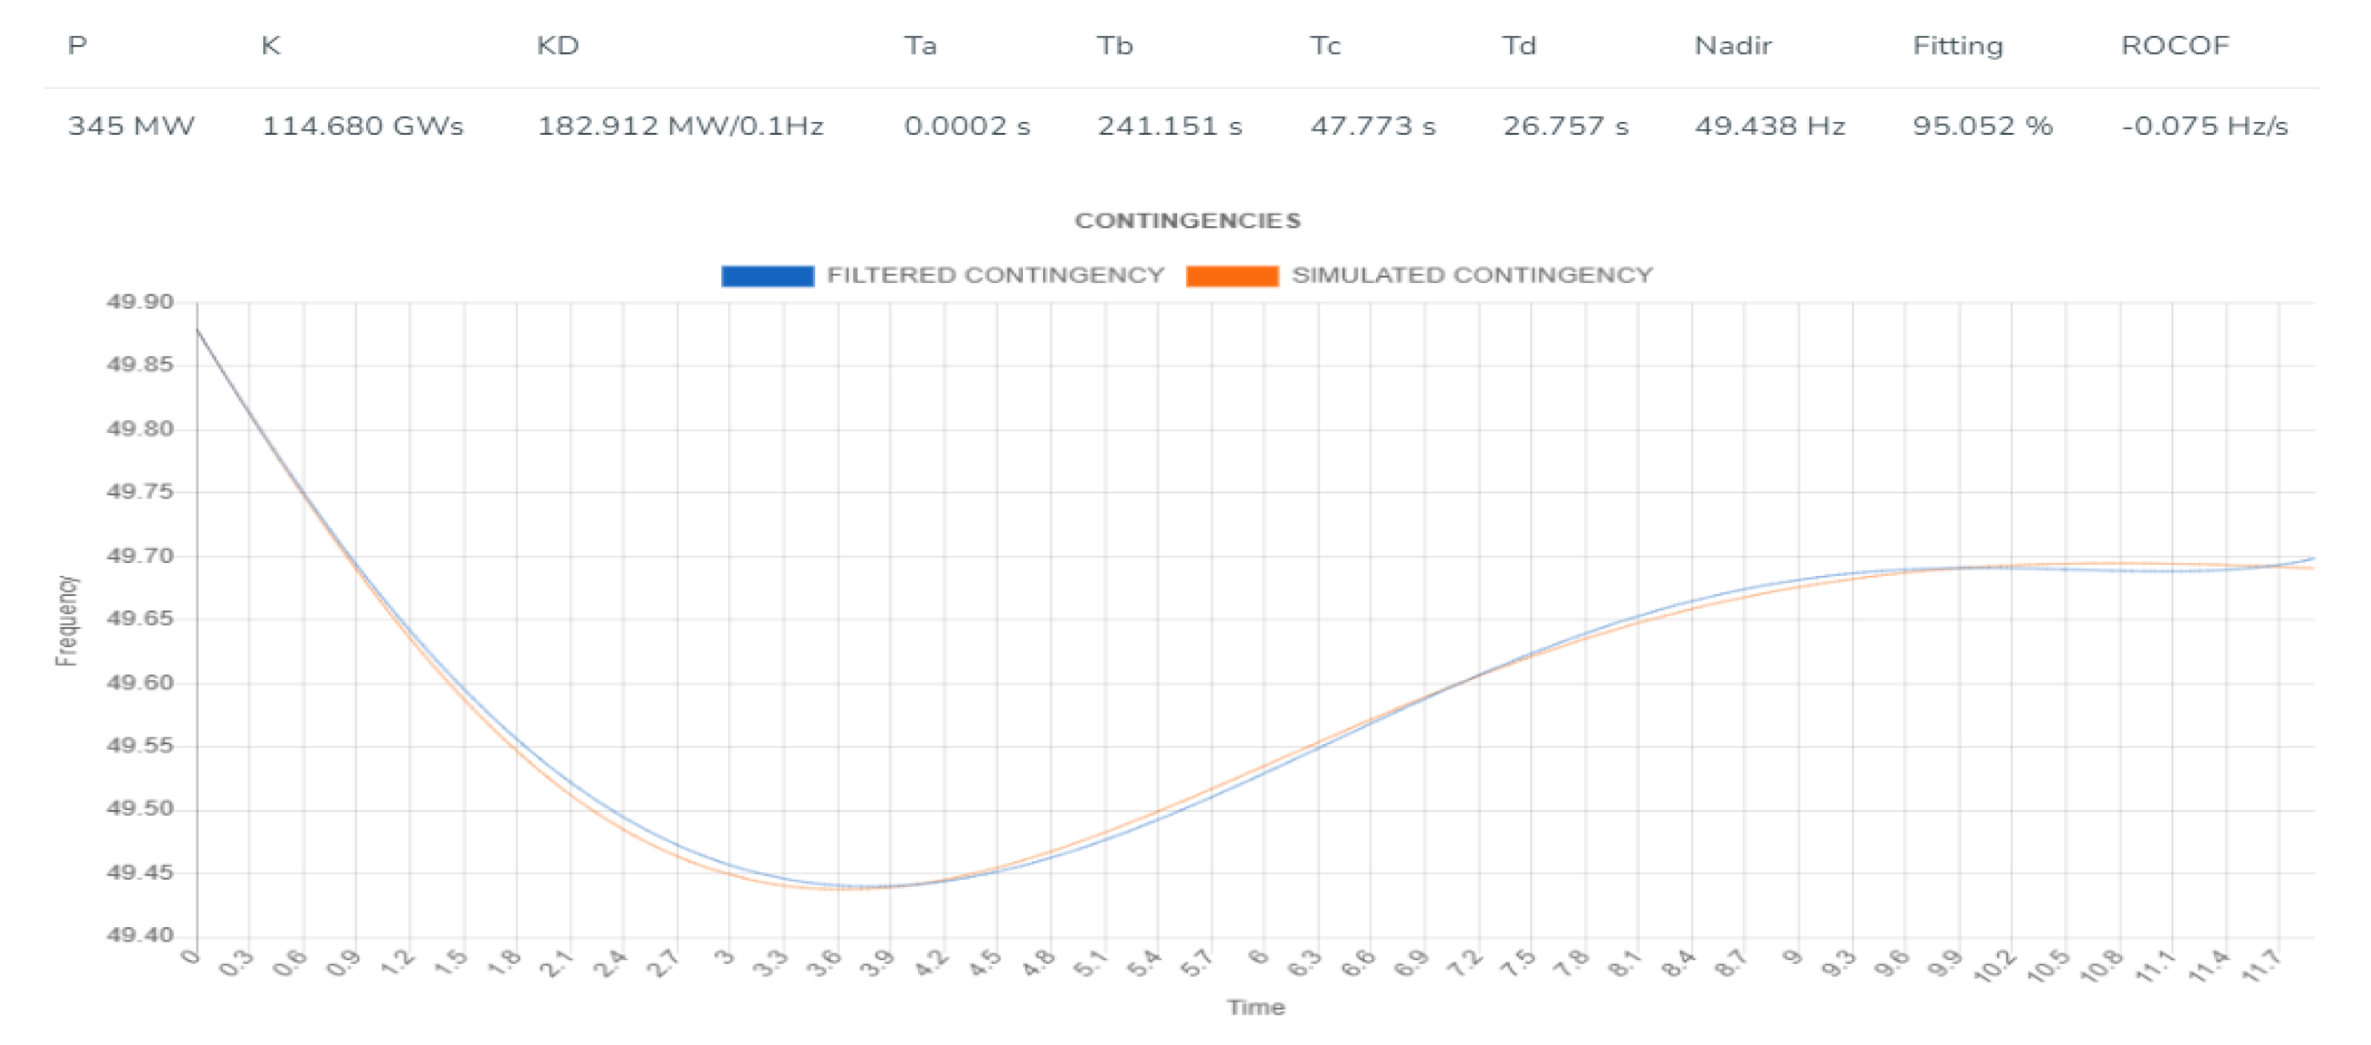Image resolution: width=2371 pixels, height=1045 pixels.
Task: Select the 49.438 Hz nadir value
Action: [x=1770, y=126]
